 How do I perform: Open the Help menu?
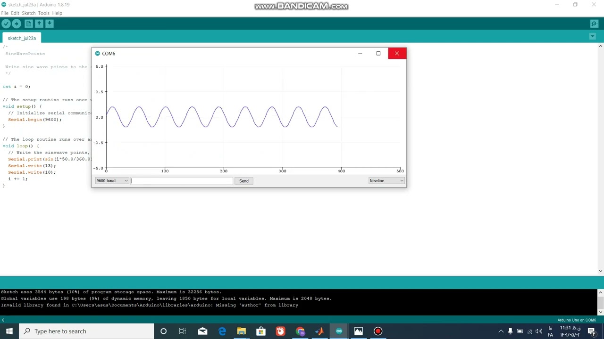point(57,13)
